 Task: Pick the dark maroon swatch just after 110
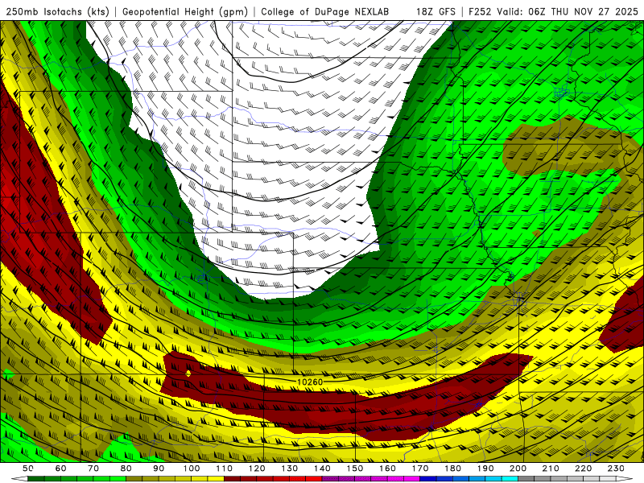tap(232, 479)
